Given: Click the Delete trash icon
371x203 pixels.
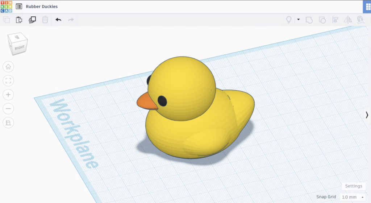Looking at the screenshot, I should 45,20.
